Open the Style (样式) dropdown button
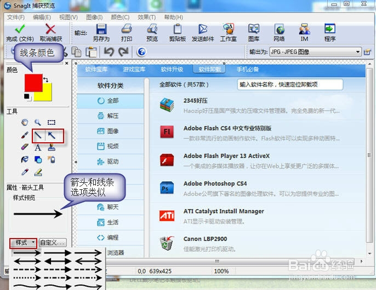The image size is (376, 290). (23, 243)
